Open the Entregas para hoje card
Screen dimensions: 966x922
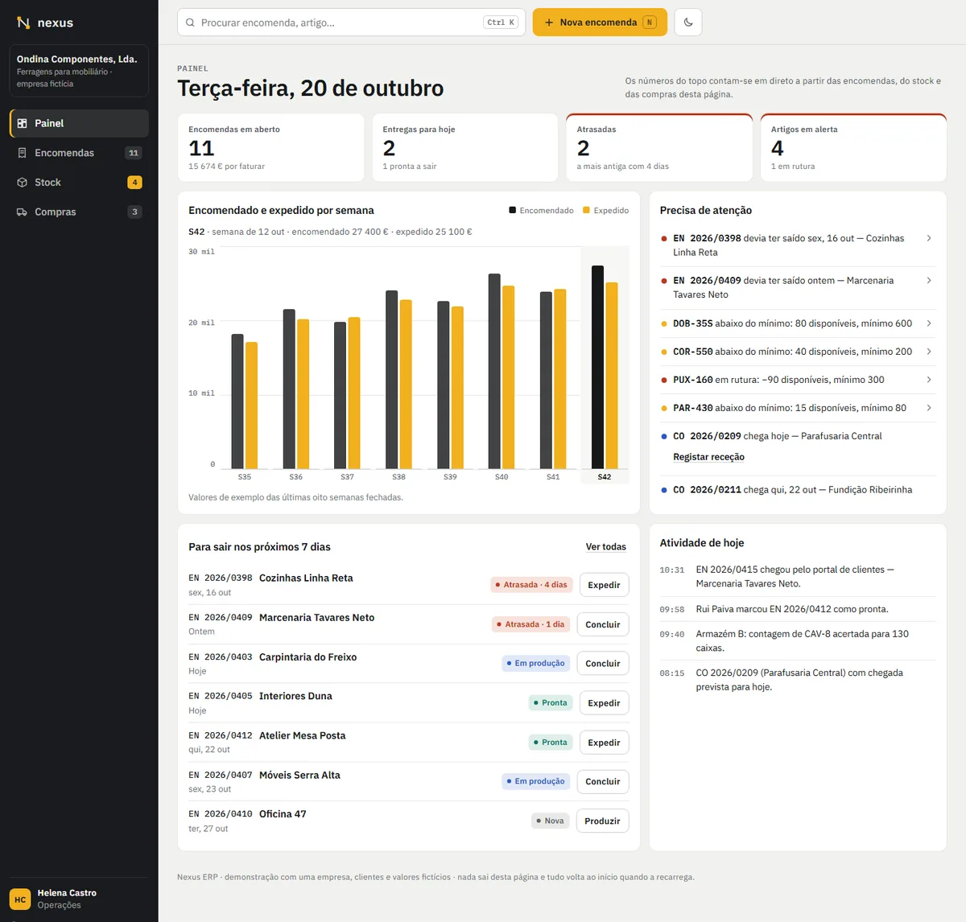tap(464, 148)
